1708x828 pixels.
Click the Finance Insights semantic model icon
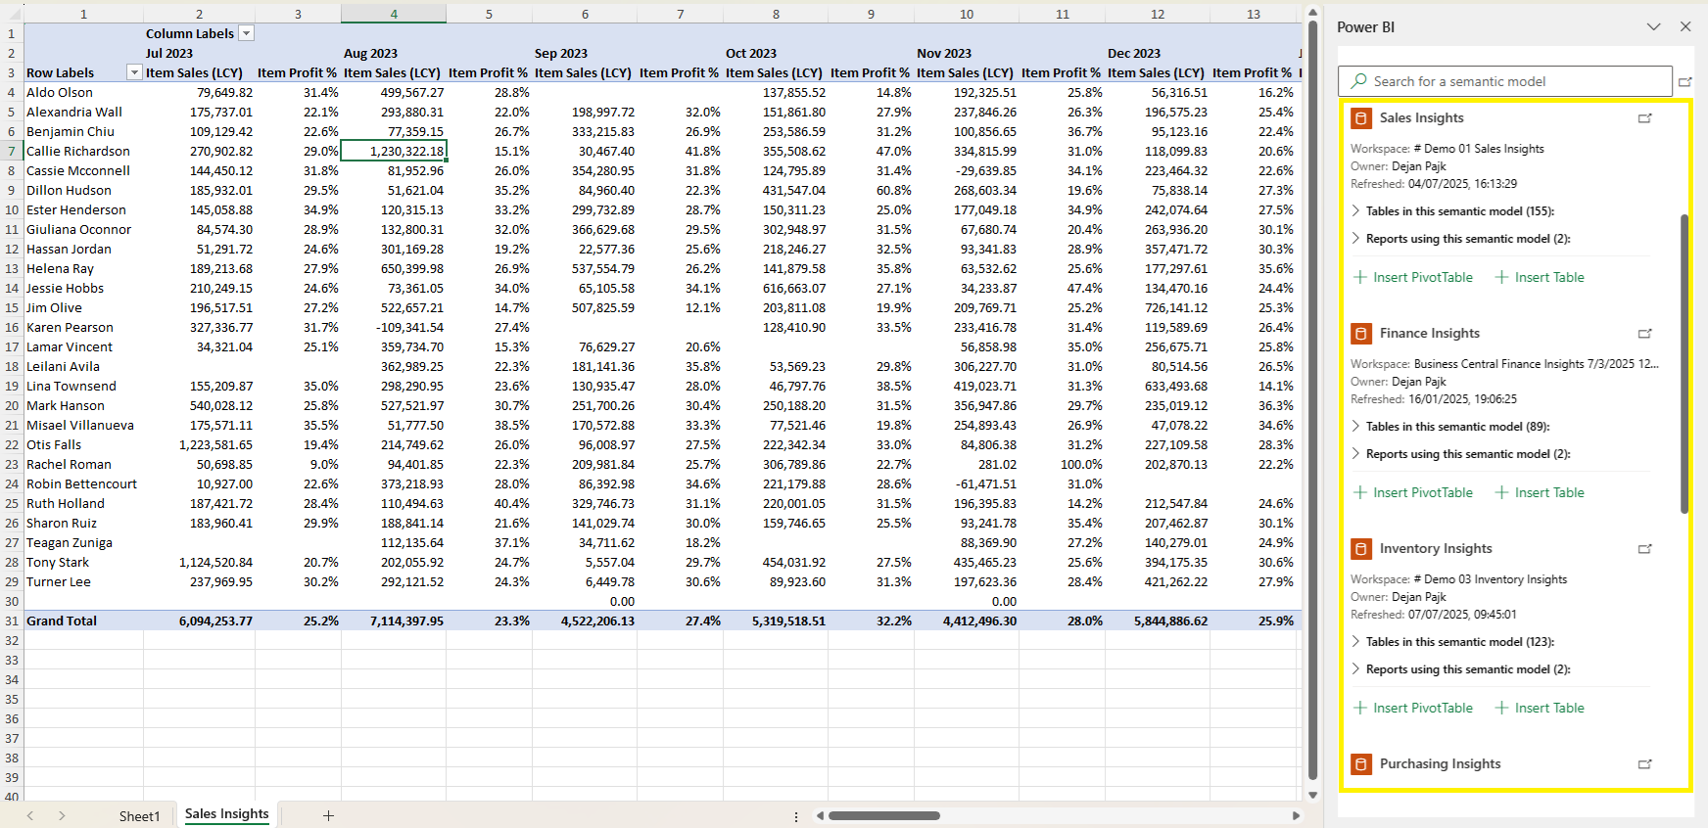pos(1360,334)
